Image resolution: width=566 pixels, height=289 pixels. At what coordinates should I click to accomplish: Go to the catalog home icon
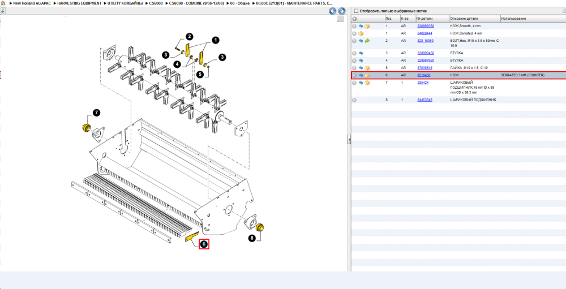pyautogui.click(x=3, y=3)
